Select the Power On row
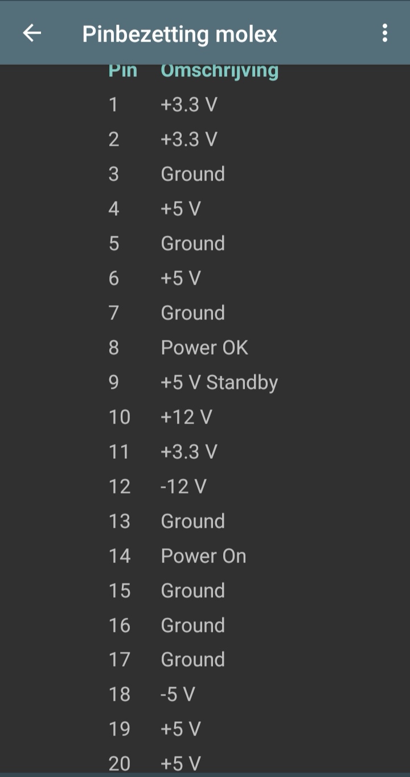 pos(203,556)
